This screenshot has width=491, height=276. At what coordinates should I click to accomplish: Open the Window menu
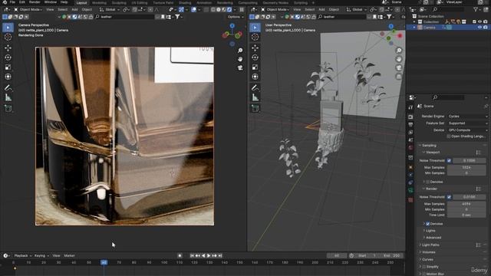[51, 2]
